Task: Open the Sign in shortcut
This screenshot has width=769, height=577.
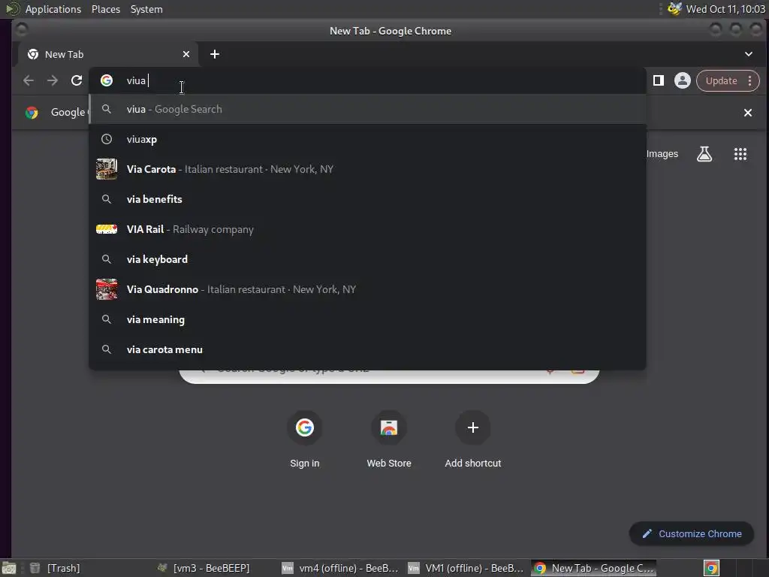Action: 305,438
